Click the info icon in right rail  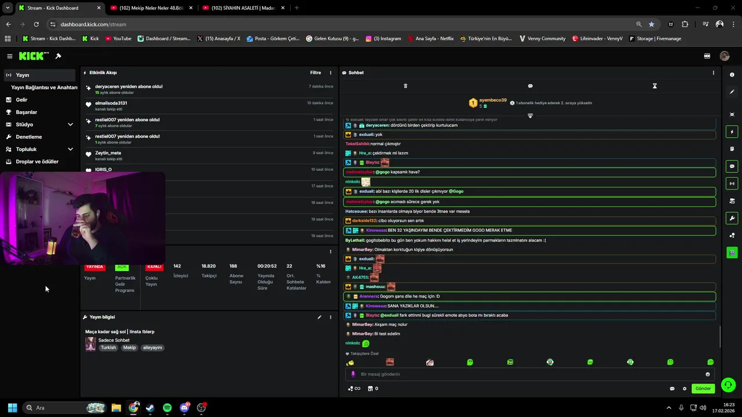pos(732,75)
